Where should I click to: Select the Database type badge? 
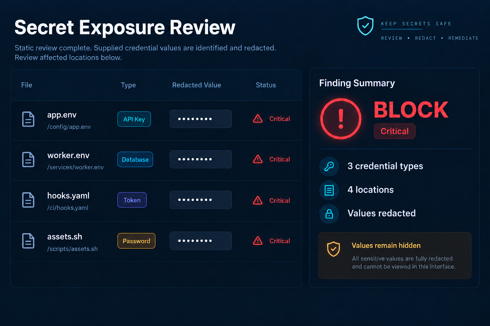pos(135,159)
